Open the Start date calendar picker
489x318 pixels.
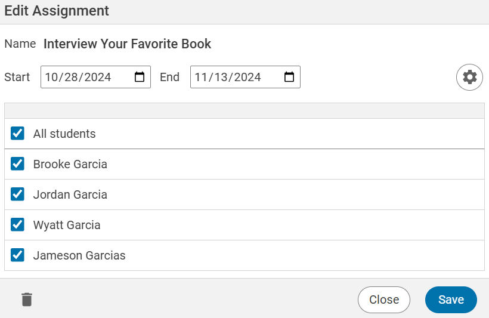tap(140, 77)
